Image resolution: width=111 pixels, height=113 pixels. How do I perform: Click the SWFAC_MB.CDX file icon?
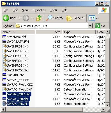click(4, 94)
